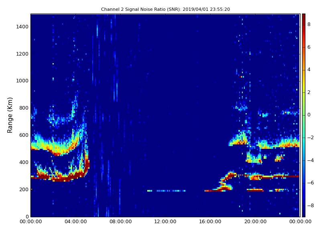Click the colorbar label 4

[309, 70]
